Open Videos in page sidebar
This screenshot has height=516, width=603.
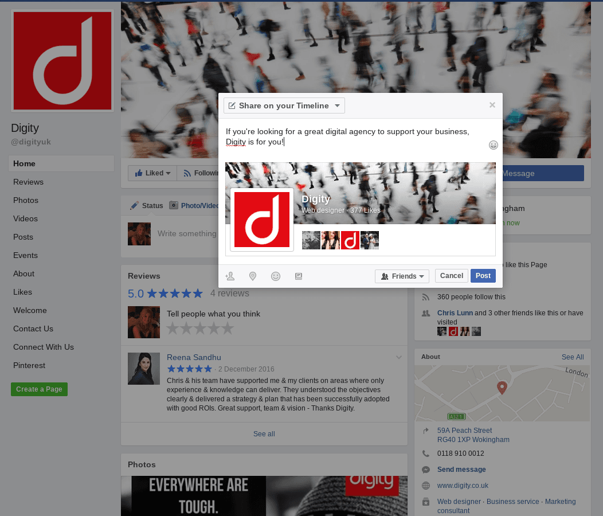coord(25,218)
